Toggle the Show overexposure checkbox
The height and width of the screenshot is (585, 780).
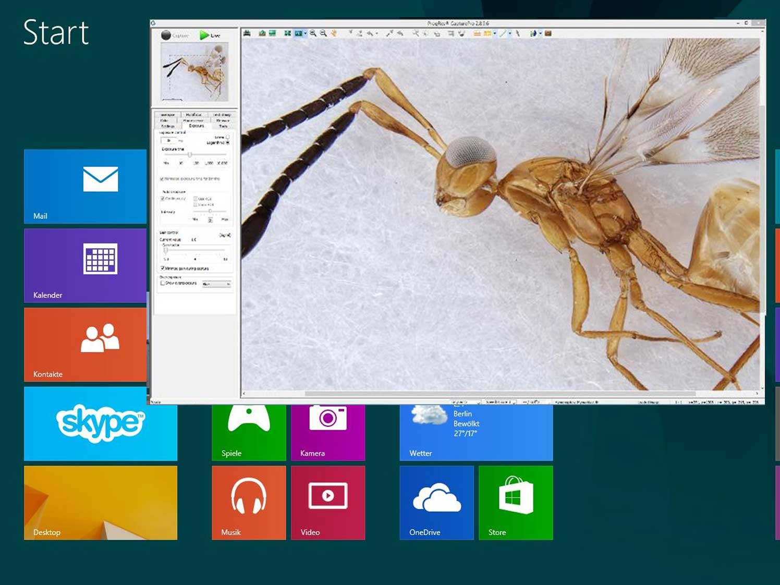pyautogui.click(x=163, y=283)
